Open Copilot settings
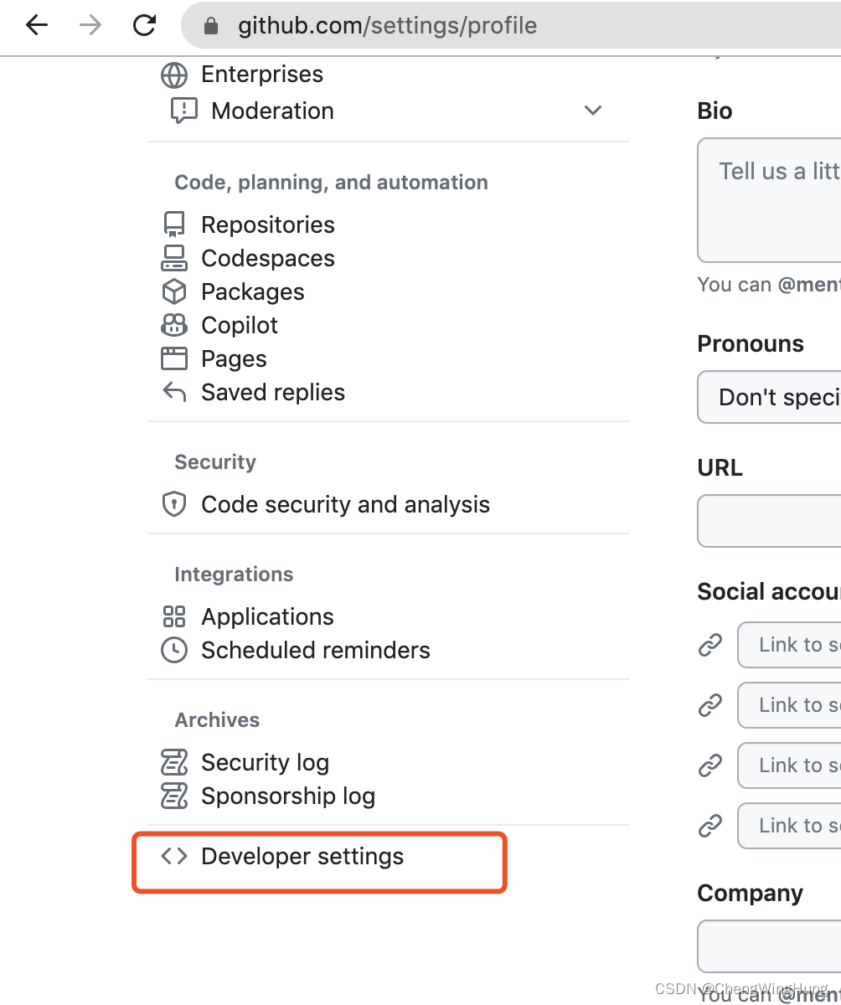This screenshot has height=1005, width=841. 239,326
